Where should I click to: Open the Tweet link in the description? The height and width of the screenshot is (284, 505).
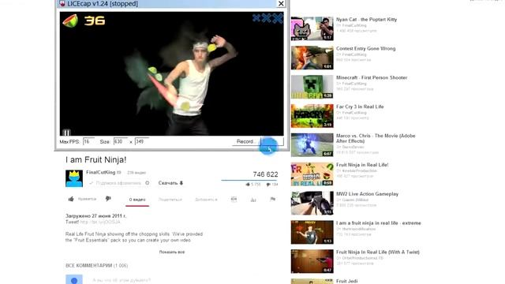(100, 222)
